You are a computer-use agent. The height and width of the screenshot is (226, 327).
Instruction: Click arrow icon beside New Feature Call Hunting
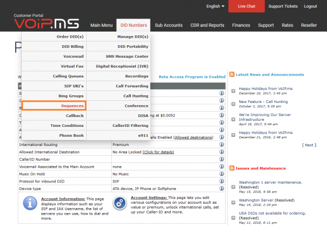point(233,104)
